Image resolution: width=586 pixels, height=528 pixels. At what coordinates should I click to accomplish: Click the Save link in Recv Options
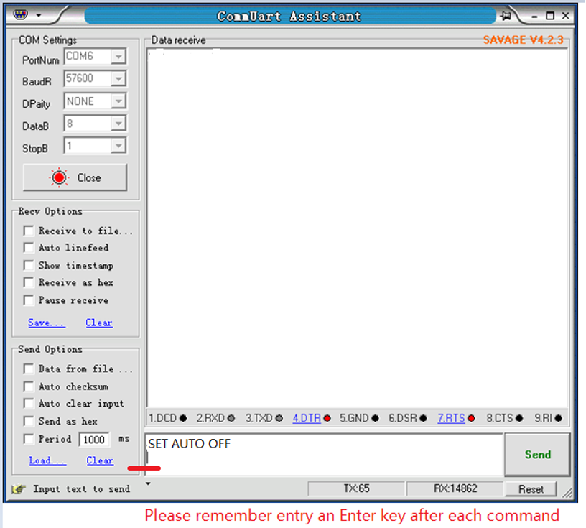click(x=47, y=323)
